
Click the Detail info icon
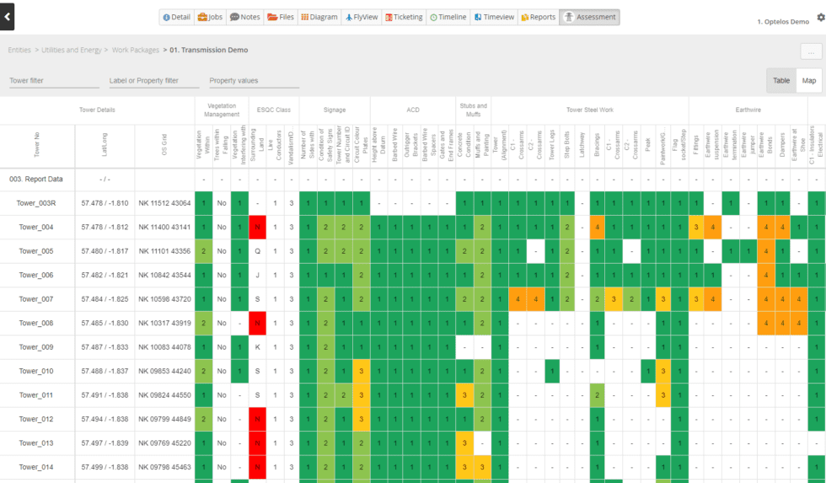[x=167, y=17]
